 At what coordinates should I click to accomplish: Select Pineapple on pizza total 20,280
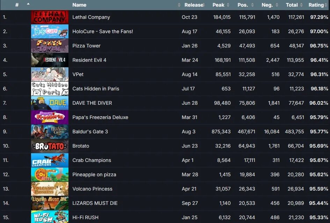point(296,174)
